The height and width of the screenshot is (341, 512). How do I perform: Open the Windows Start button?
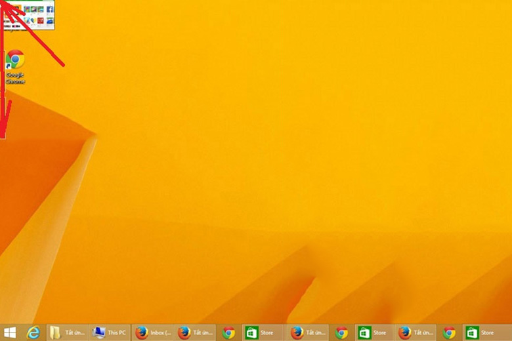pyautogui.click(x=10, y=332)
